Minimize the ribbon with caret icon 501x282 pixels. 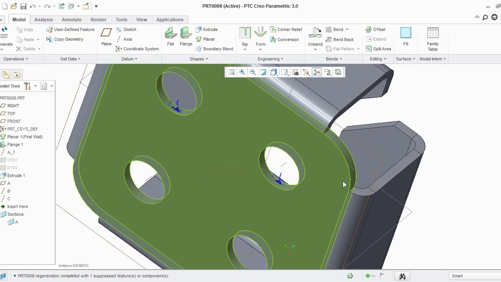pos(477,17)
